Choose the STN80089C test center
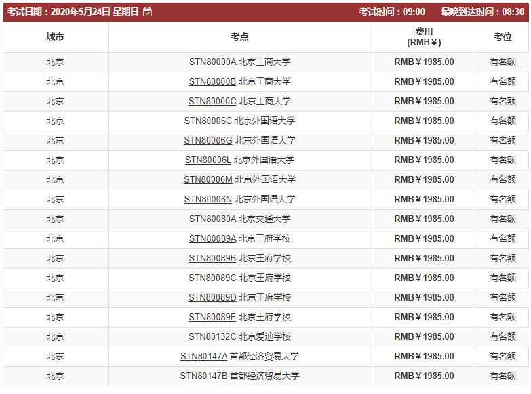The image size is (531, 394). tap(212, 278)
